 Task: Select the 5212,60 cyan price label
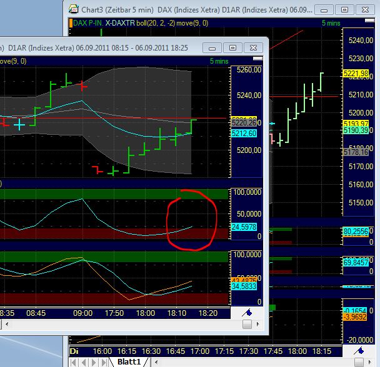(244, 134)
